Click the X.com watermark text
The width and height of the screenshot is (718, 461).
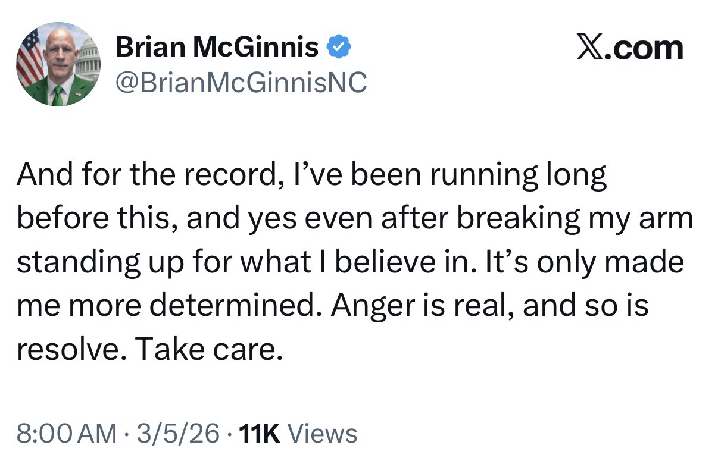[x=630, y=48]
